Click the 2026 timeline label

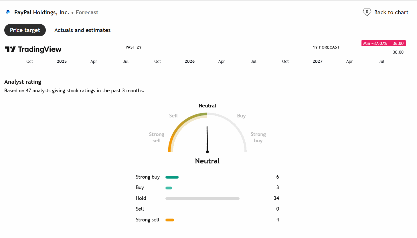(x=190, y=61)
